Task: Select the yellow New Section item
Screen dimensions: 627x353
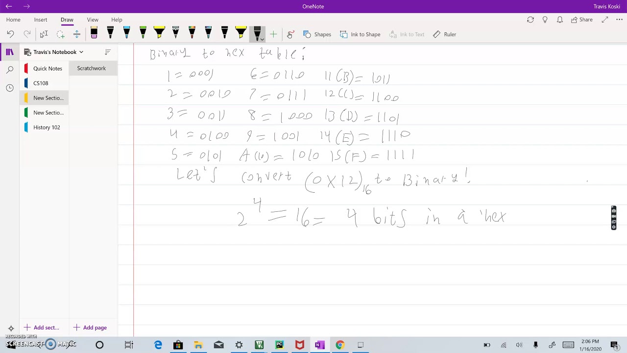Action: click(44, 98)
